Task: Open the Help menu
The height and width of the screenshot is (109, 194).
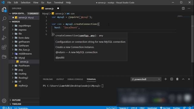Action: coord(68,2)
